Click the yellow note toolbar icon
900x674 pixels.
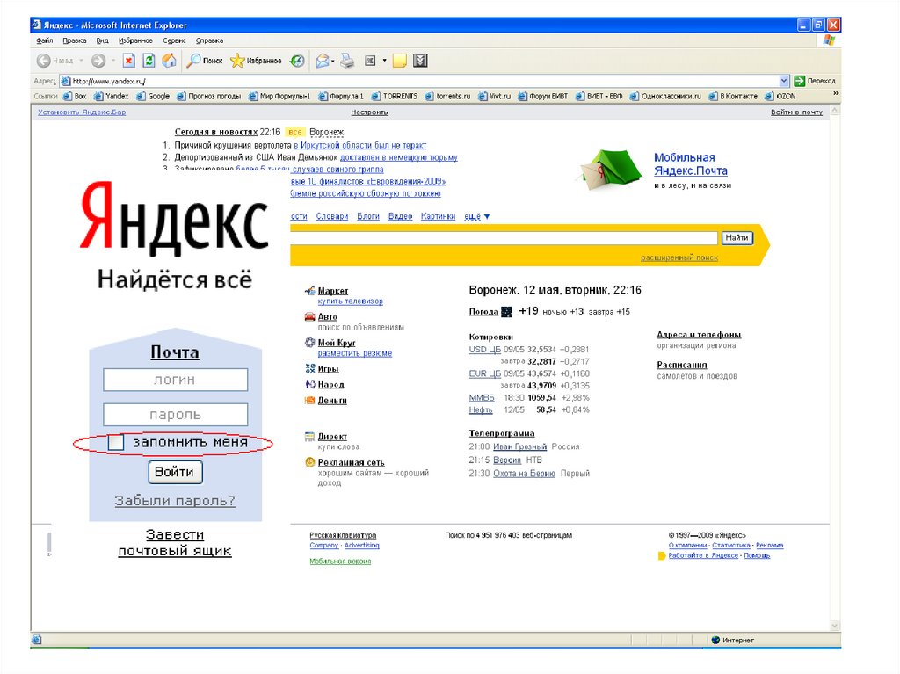(400, 61)
